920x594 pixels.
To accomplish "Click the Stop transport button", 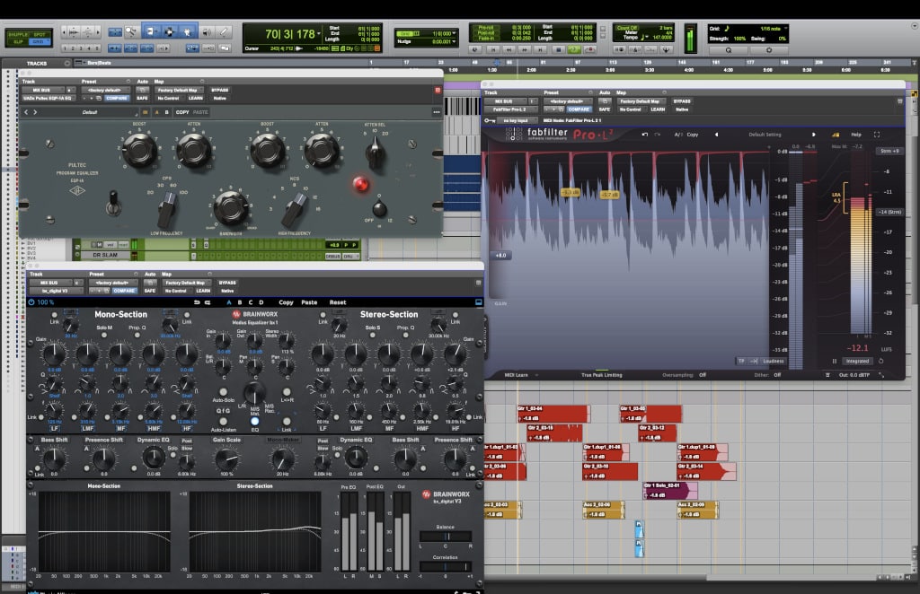I will pos(559,50).
